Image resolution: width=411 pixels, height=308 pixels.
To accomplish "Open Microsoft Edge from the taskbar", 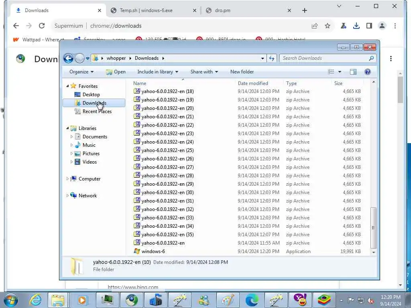I will pyautogui.click(x=252, y=300).
